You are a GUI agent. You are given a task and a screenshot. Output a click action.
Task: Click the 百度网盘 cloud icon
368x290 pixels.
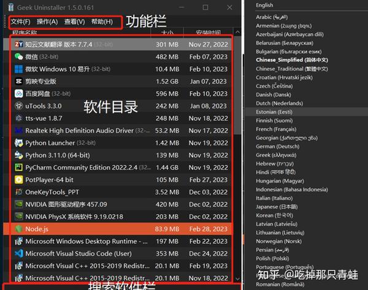(19, 94)
